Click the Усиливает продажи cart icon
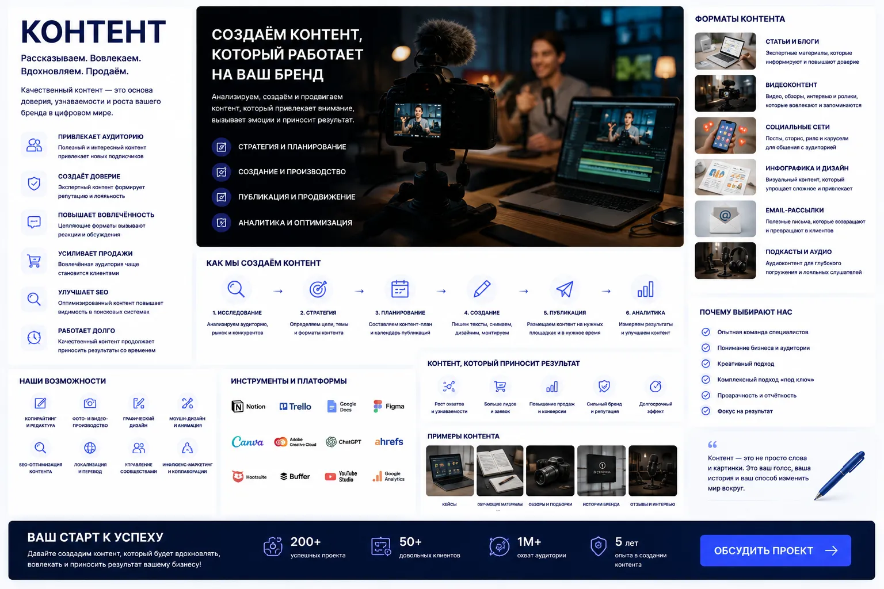 click(35, 261)
